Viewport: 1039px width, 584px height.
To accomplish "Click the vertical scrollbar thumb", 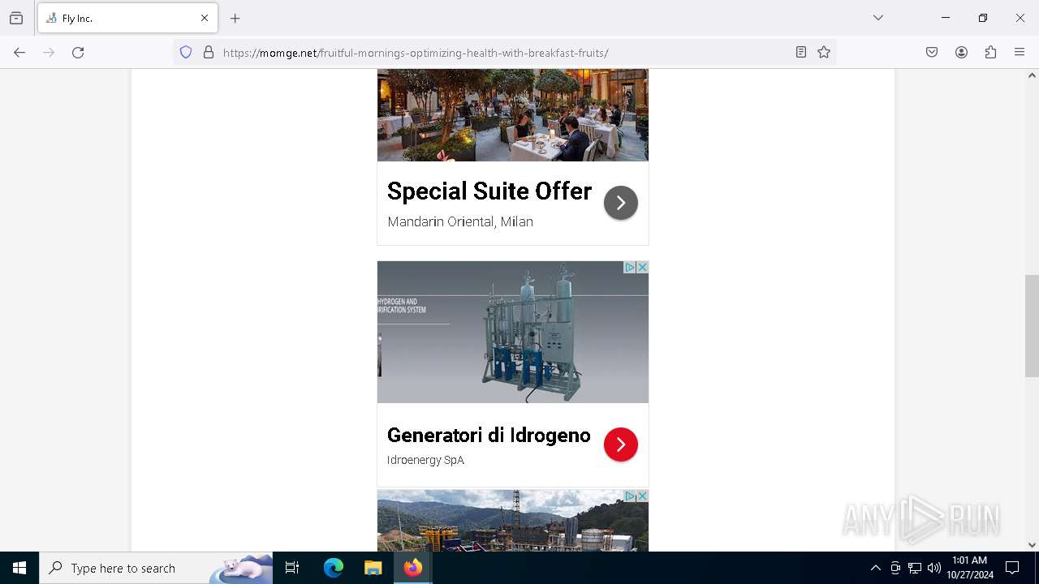I will click(x=1032, y=326).
